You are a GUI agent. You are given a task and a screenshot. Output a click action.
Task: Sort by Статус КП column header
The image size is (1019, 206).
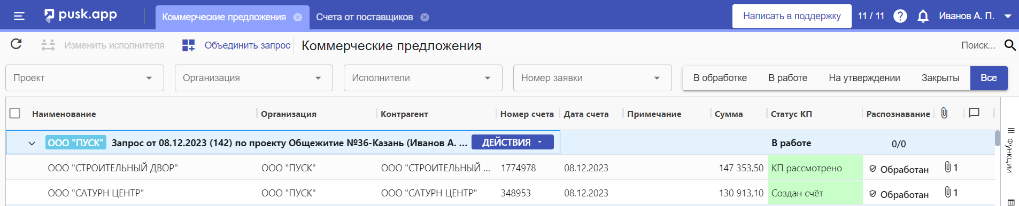pos(791,114)
